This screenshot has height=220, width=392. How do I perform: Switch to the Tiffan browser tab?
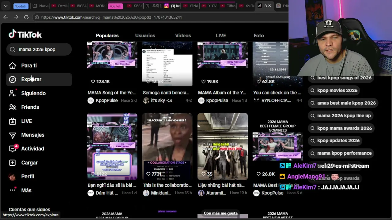pyautogui.click(x=228, y=6)
